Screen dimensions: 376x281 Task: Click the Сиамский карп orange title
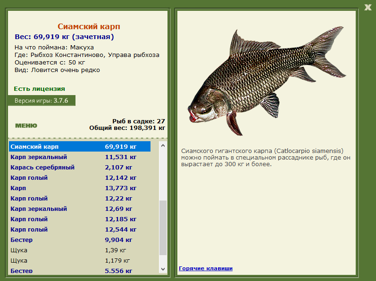coord(89,26)
